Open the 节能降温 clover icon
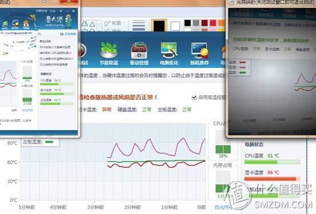The width and height of the screenshot is (316, 214). click(x=109, y=51)
